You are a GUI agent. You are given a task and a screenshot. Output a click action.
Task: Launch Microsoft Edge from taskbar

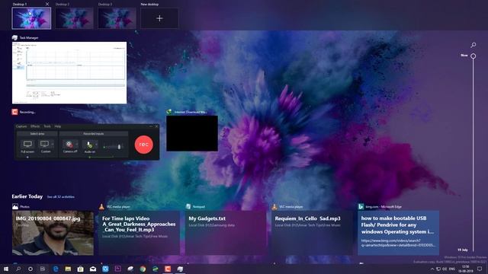point(56,269)
